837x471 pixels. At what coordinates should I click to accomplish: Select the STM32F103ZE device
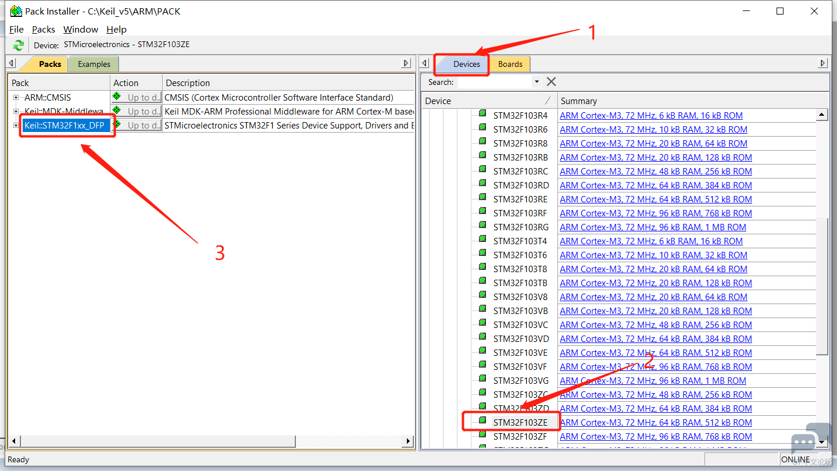pos(520,423)
